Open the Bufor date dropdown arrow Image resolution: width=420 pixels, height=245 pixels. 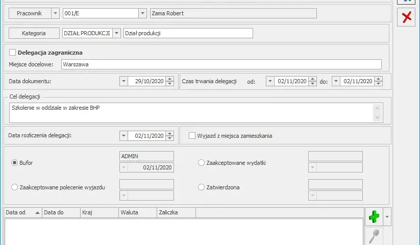123,167
